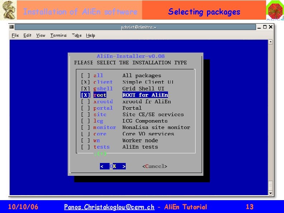The width and height of the screenshot is (284, 213).
Task: Close the pchrist@dimitra terminal window
Action: (271, 27)
